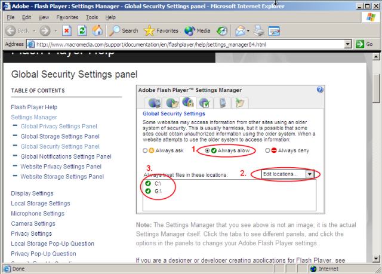This screenshot has height=274, width=382.
Task: Open the Tools menu
Action: coord(92,17)
